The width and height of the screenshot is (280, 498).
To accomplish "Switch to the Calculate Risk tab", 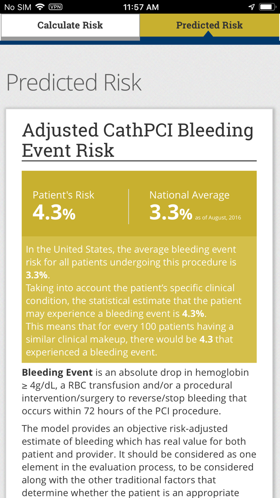I will (70, 25).
